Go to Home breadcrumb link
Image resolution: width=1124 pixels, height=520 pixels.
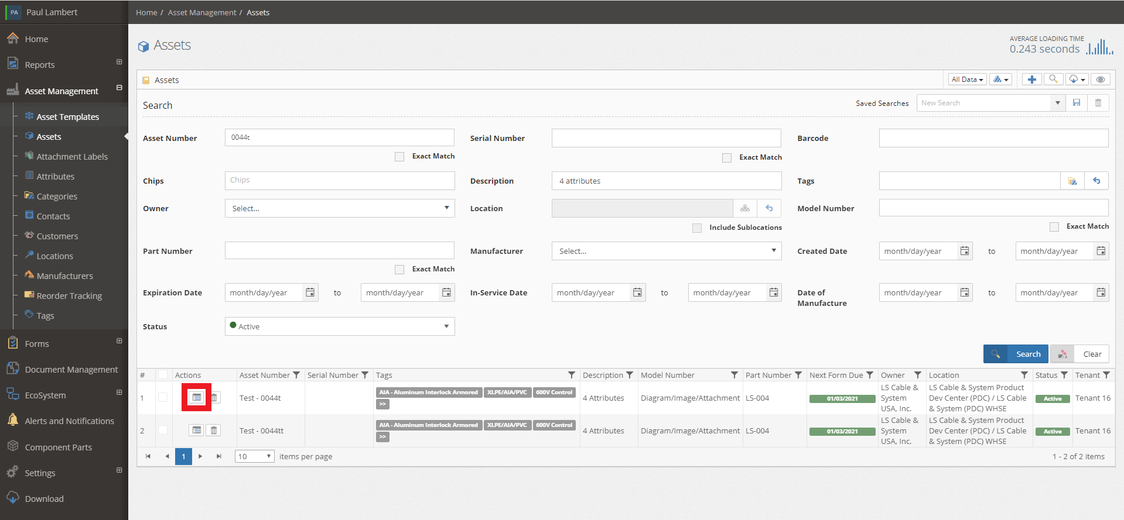tap(146, 12)
